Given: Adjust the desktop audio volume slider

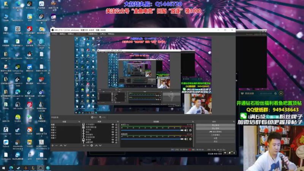Looking at the screenshot, I should [152, 139].
